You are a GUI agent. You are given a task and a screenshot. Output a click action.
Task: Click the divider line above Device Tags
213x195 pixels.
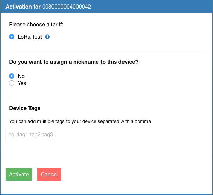(106, 98)
